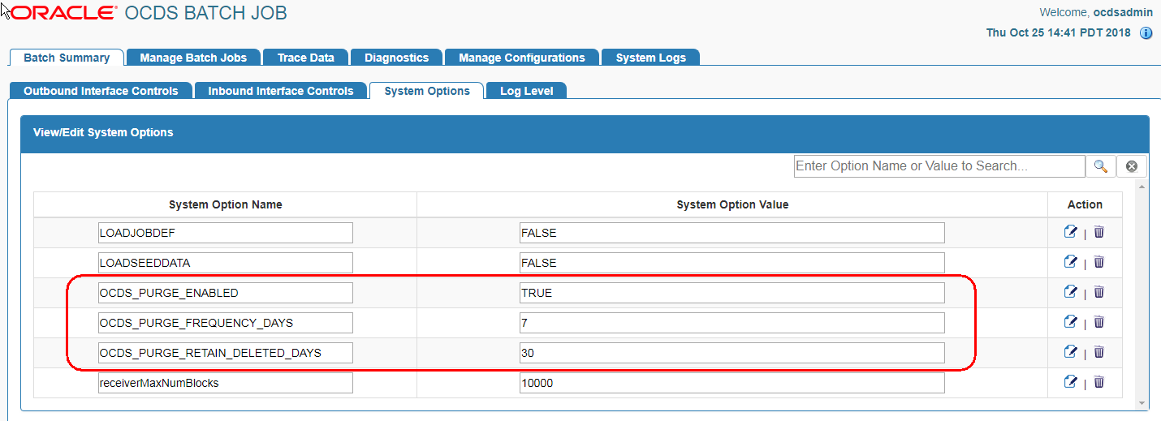The height and width of the screenshot is (421, 1161).
Task: Clear the search with the X icon
Action: coord(1131,166)
